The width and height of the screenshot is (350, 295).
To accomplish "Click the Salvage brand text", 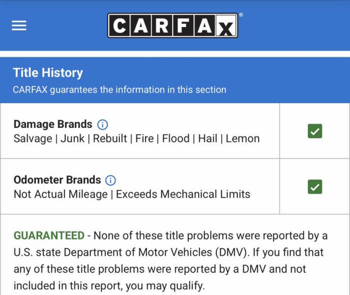I will coord(32,139).
